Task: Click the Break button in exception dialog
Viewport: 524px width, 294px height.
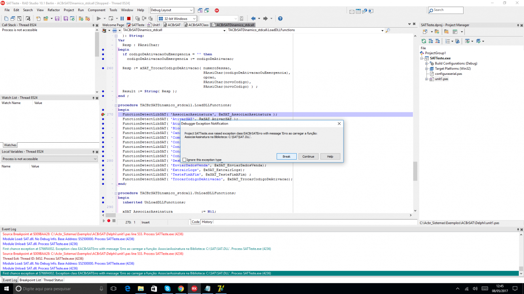Action: [x=287, y=156]
